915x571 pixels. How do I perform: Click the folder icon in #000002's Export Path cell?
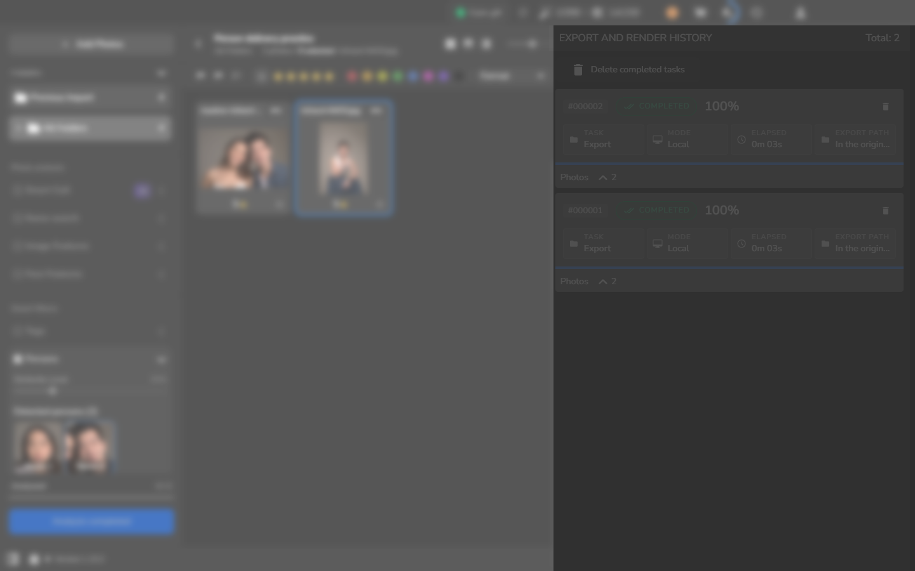pyautogui.click(x=825, y=140)
